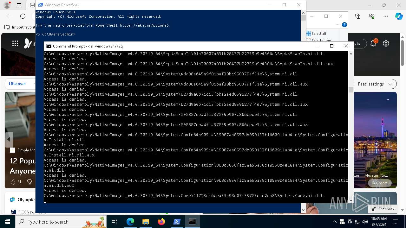Image resolution: width=406 pixels, height=228 pixels.
Task: Click the network tray icon
Action: tap(357, 222)
